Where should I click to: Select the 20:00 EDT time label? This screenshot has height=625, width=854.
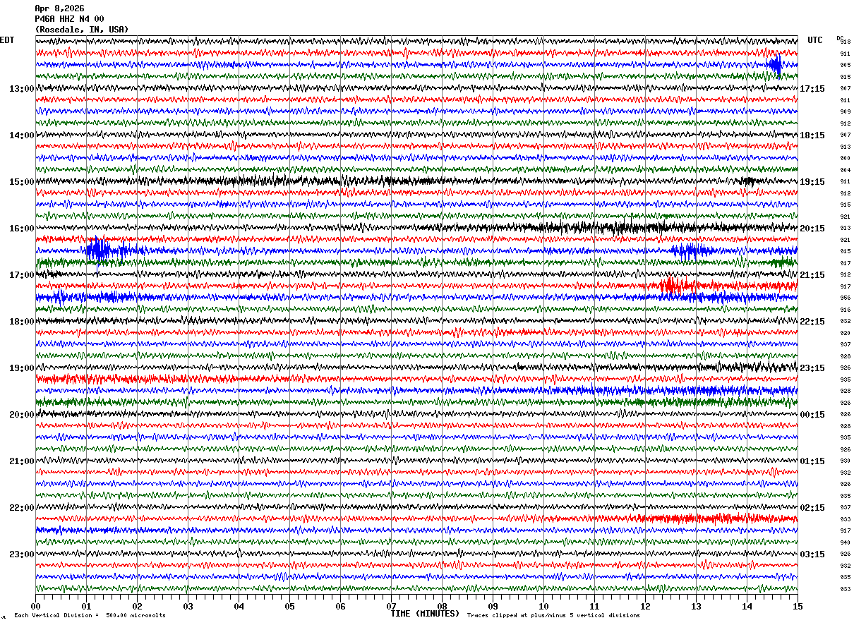click(x=22, y=415)
